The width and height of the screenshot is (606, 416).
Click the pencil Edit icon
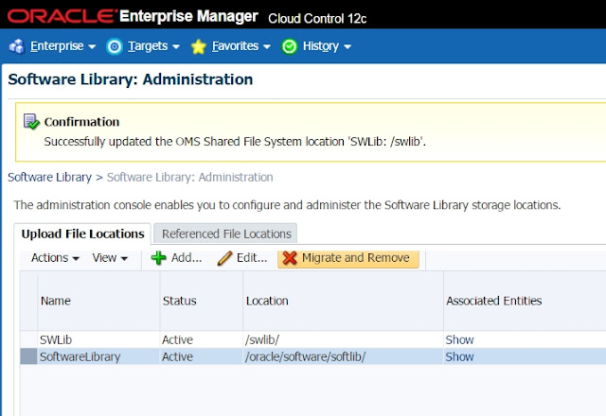(224, 258)
